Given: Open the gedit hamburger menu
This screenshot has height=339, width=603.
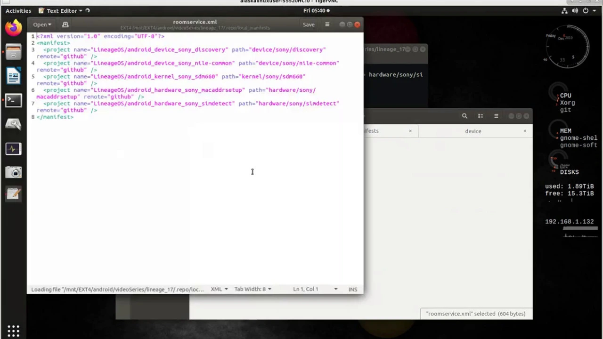Looking at the screenshot, I should coord(327,24).
